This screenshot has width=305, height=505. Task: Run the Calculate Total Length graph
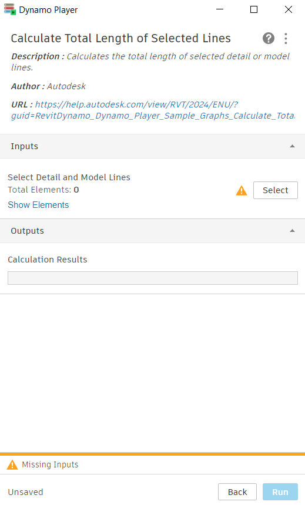(x=280, y=492)
